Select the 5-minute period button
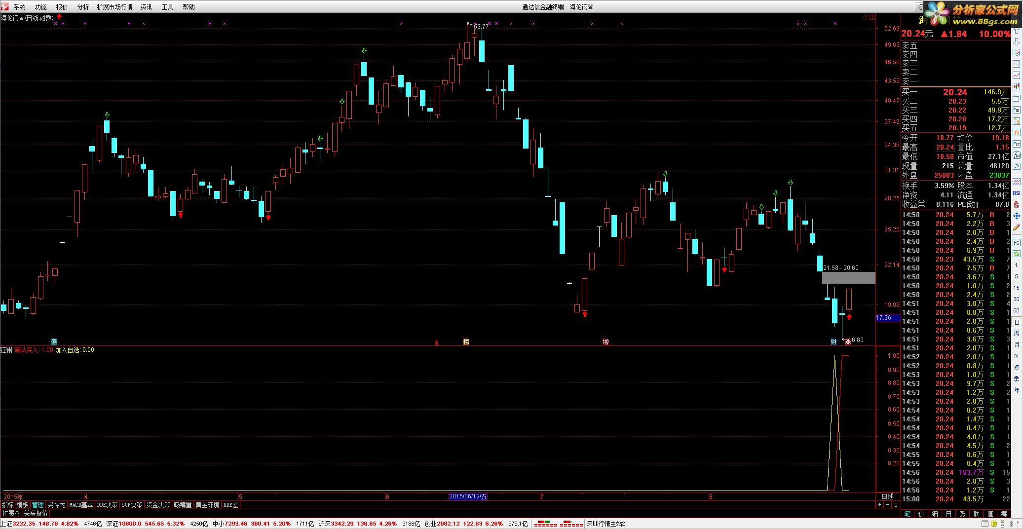 tap(1016, 276)
